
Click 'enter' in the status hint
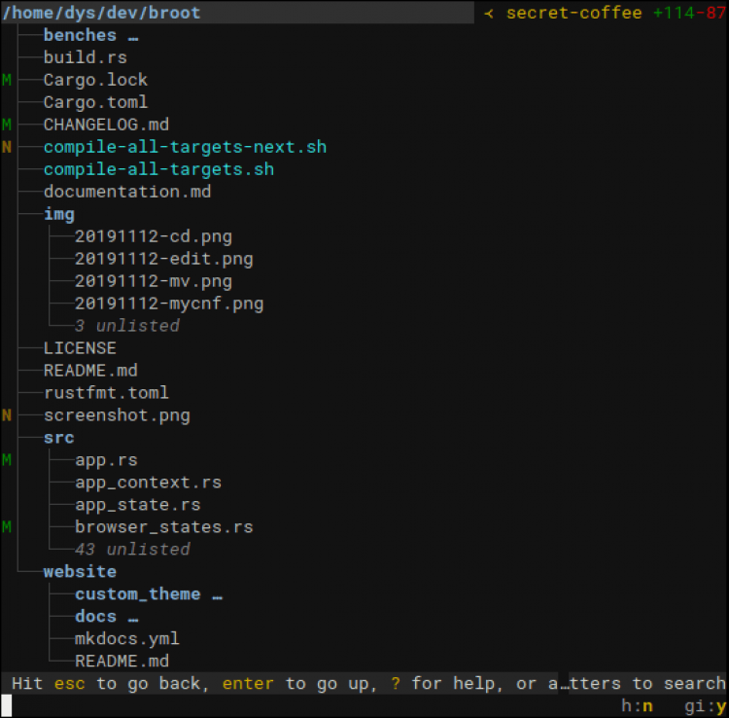point(248,684)
